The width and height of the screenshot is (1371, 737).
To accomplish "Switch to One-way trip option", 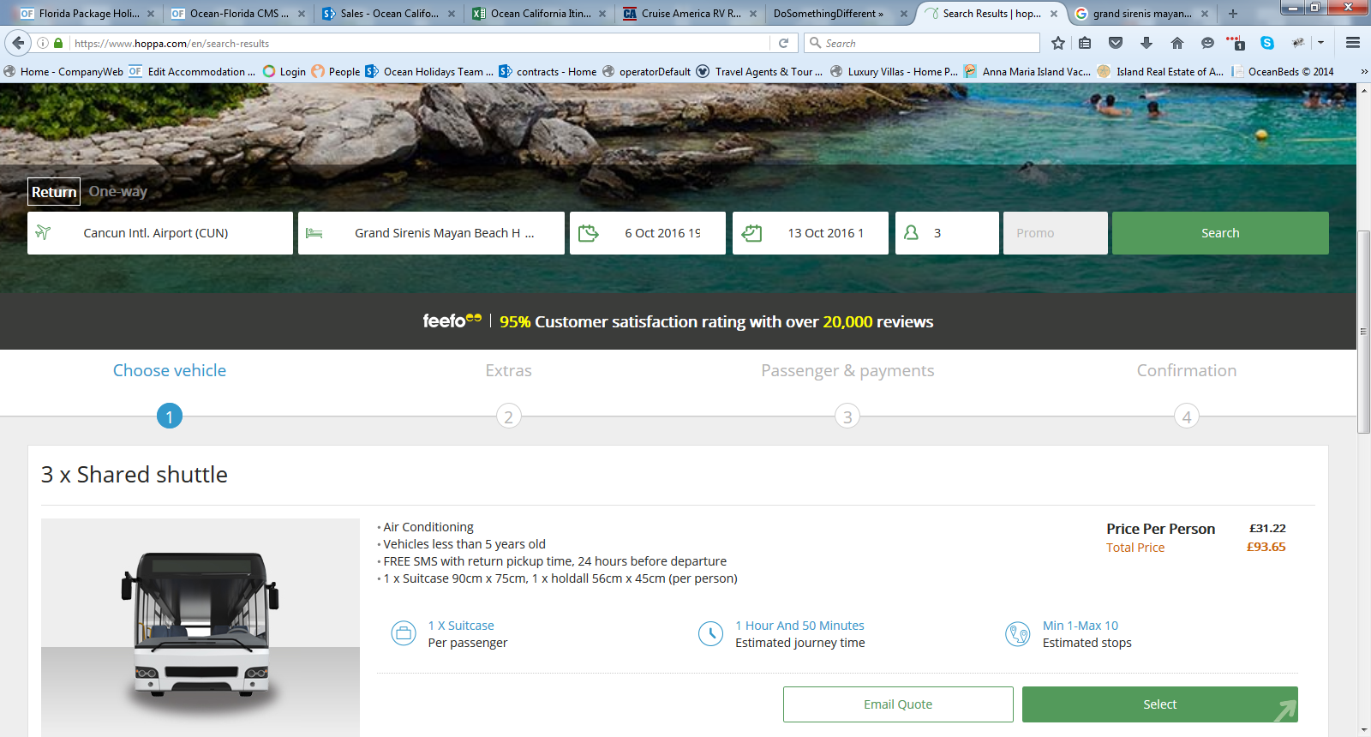I will pyautogui.click(x=118, y=192).
